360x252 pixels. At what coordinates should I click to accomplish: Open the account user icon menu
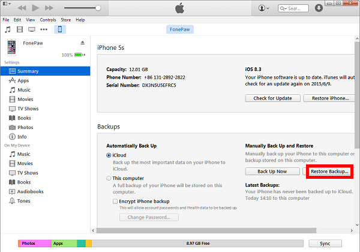pyautogui.click(x=263, y=8)
